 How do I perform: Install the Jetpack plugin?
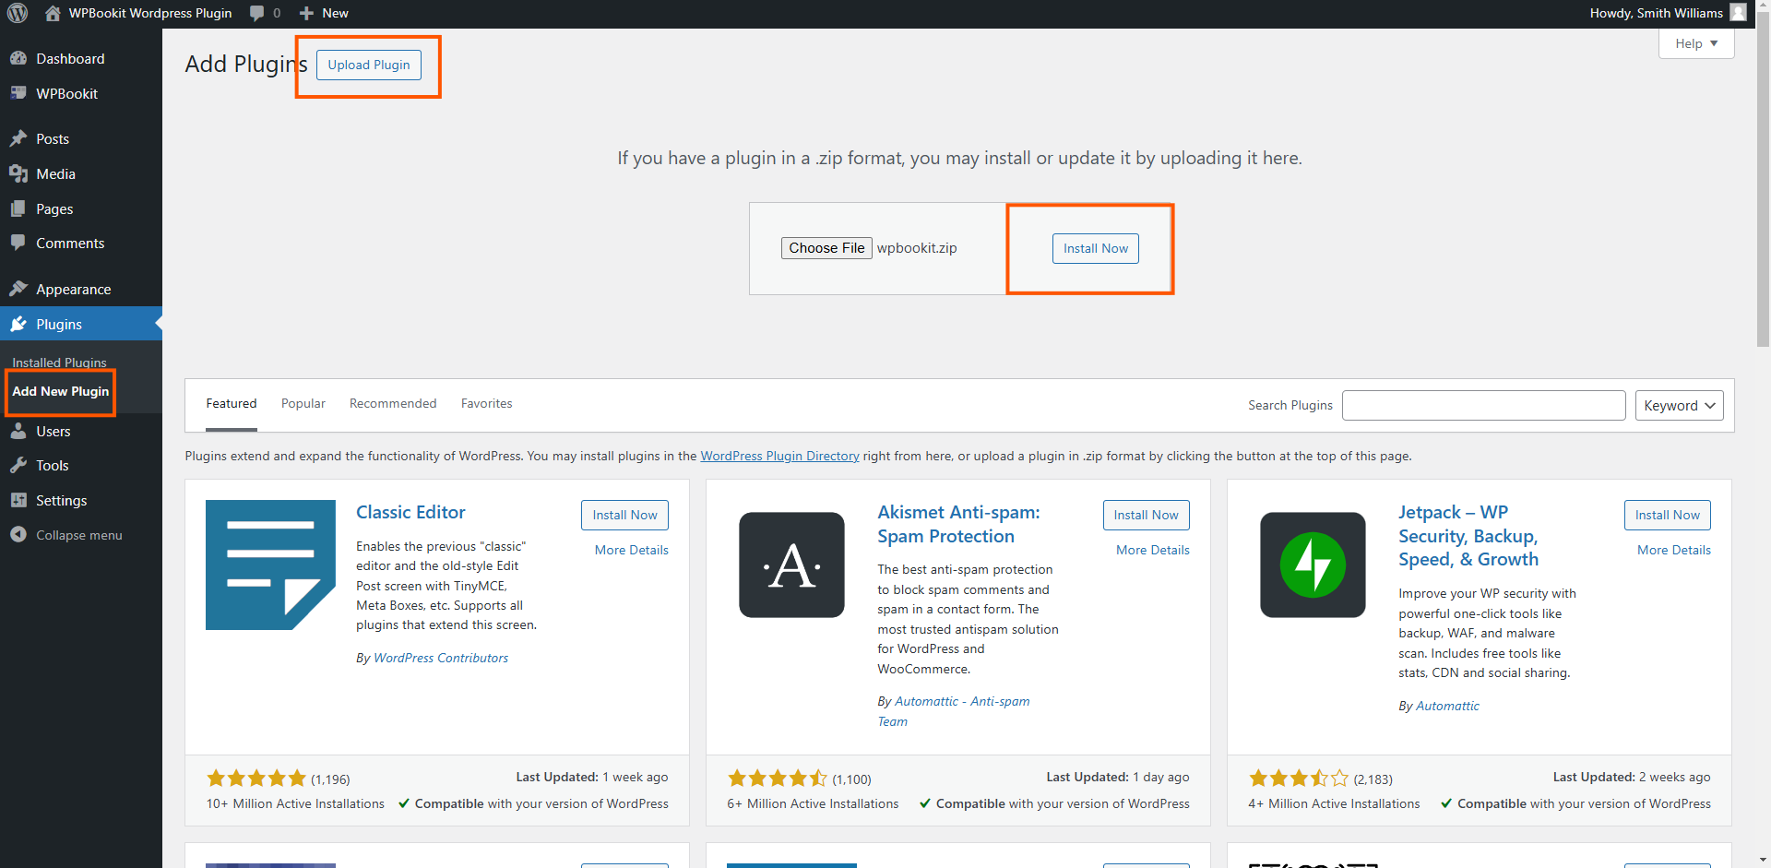[1667, 515]
